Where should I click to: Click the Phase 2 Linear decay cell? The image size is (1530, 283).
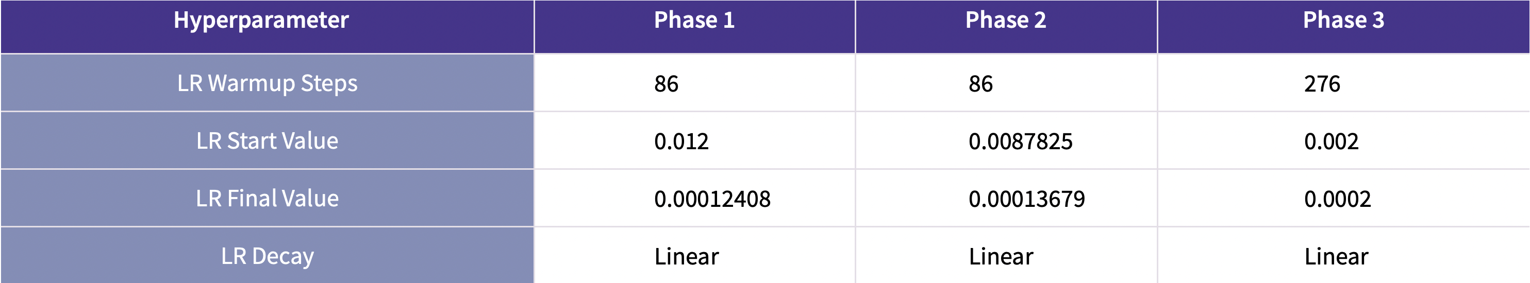[x=1001, y=257]
